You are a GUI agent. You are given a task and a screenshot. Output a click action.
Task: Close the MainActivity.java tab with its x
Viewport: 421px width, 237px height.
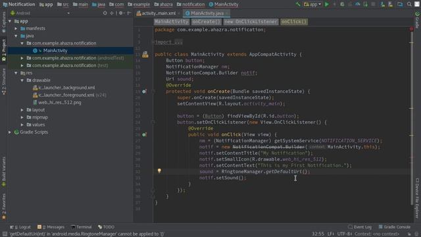click(x=227, y=13)
